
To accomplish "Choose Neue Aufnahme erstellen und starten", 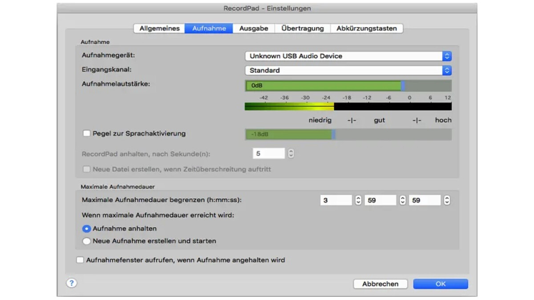I will coord(87,241).
